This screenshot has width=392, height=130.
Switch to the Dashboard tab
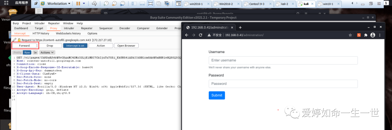[x=21, y=28]
